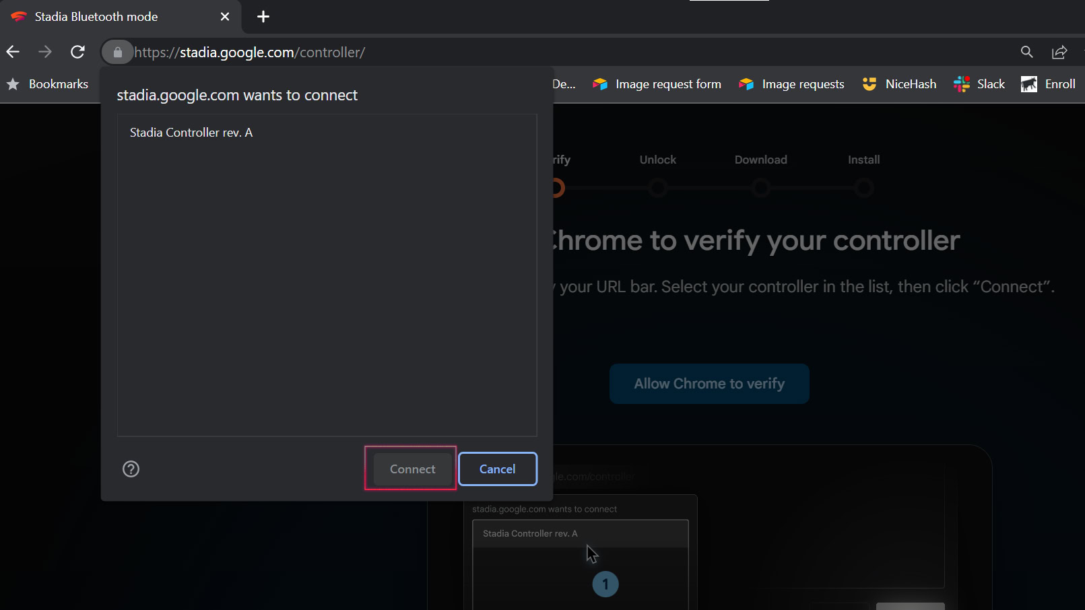Close the Stadia Bluetooth mode tab
1085x610 pixels.
225,17
